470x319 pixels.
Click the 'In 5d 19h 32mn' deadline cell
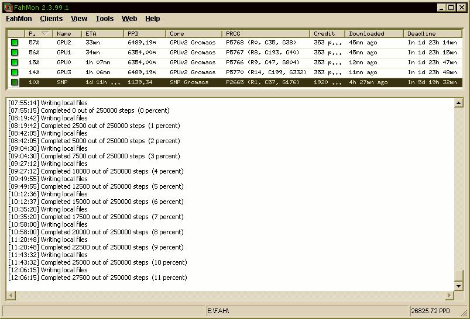pos(432,82)
